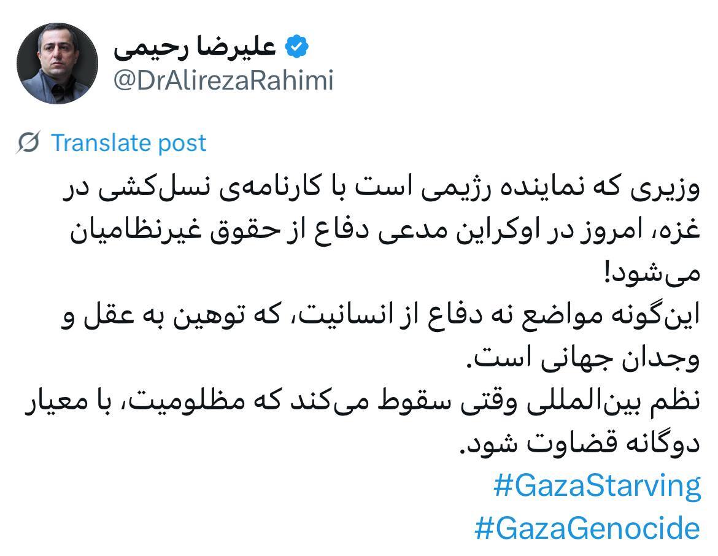Click the "Translate post" text link
718x556 pixels.
click(129, 143)
